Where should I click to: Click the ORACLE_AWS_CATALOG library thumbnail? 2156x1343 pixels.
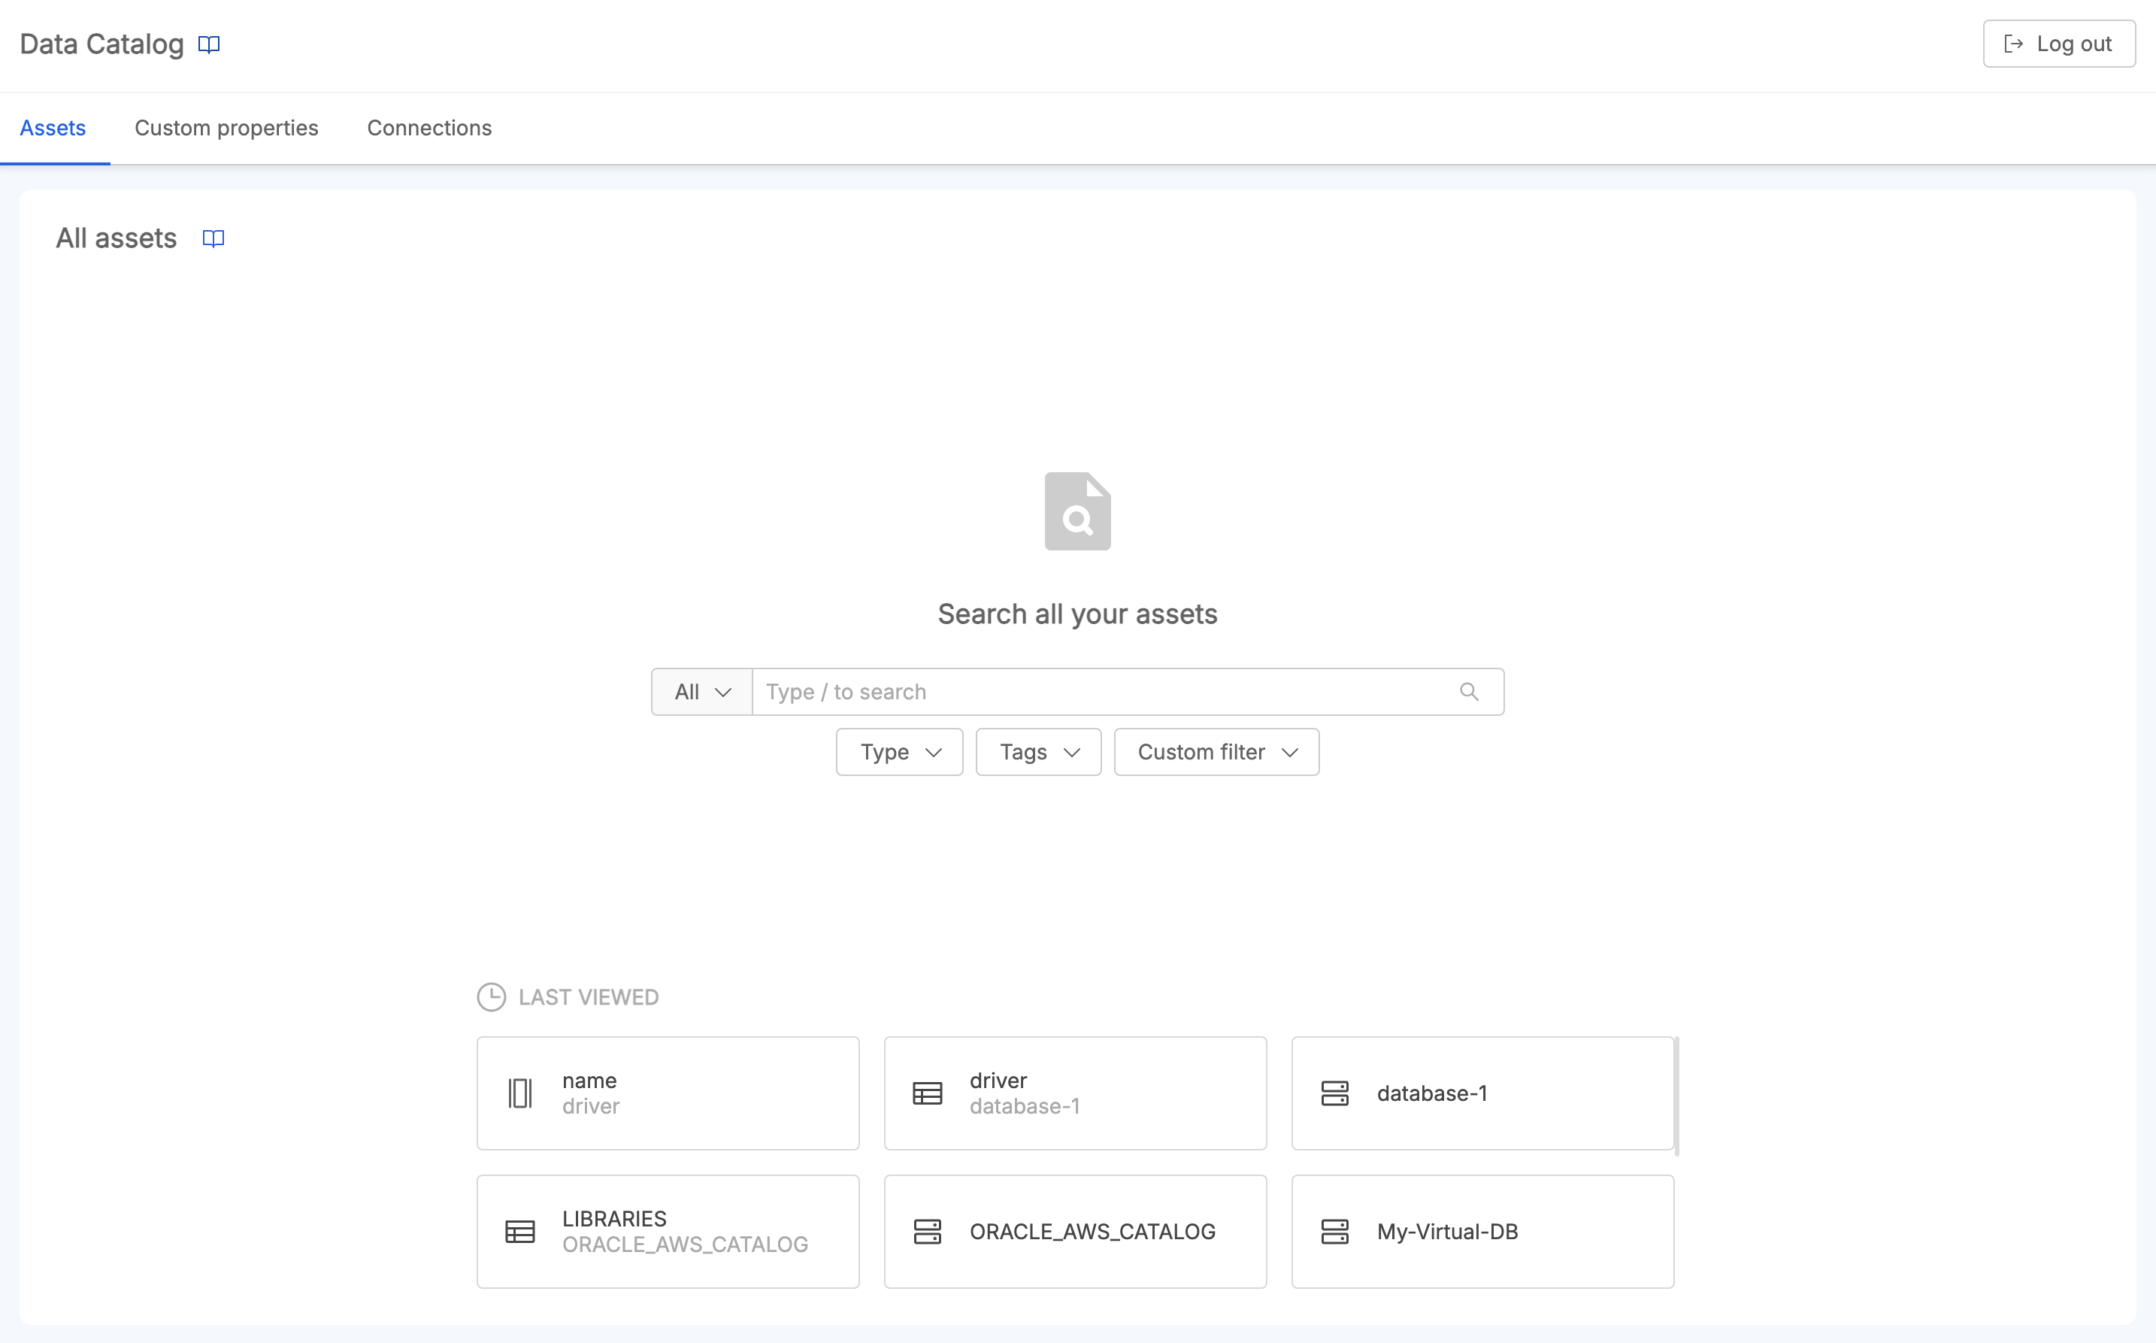point(1076,1230)
